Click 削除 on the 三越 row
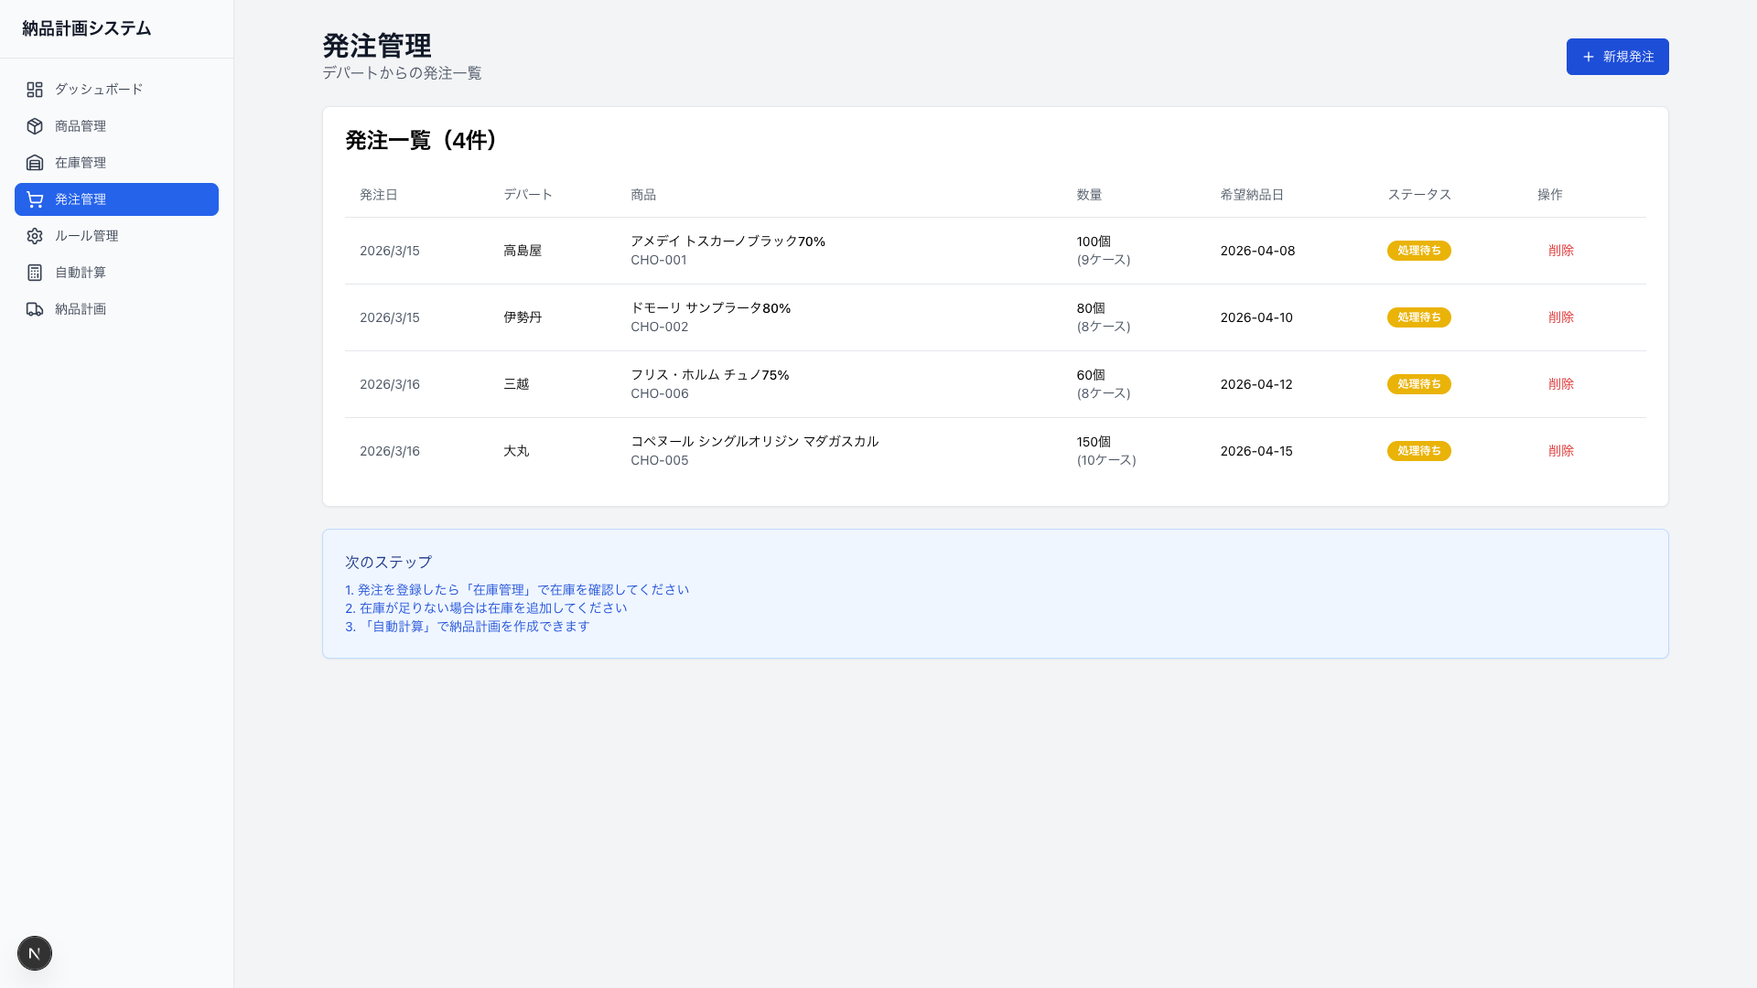Screen dimensions: 1757x988 click(x=1560, y=384)
